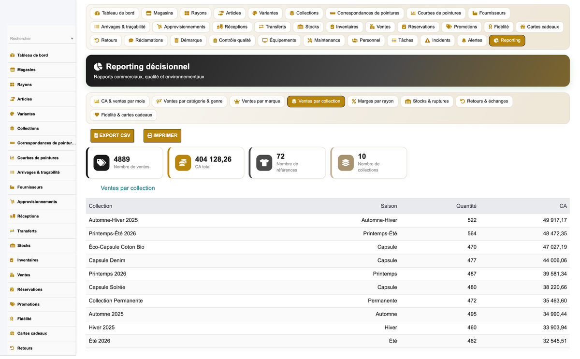The width and height of the screenshot is (580, 359).
Task: Open Incidents from the top navigation
Action: 437,41
